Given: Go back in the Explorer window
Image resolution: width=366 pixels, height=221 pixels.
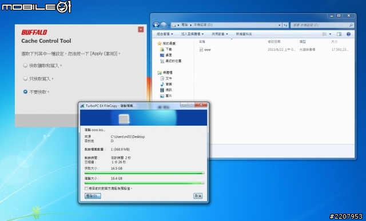Looking at the screenshot, I should 156,25.
